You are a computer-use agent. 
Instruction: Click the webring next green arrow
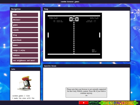click(136, 103)
